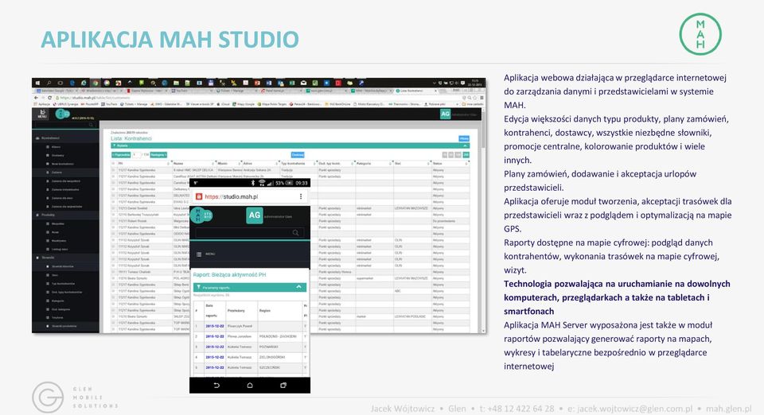Screen dimensions: 764x415
Task: Click the blue button beside the Lista Kontrahenci heading
Action: tap(464, 138)
